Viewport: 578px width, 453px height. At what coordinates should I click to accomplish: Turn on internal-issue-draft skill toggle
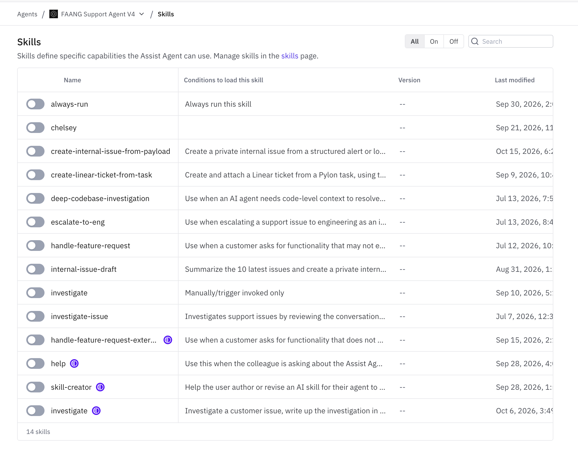pyautogui.click(x=35, y=269)
